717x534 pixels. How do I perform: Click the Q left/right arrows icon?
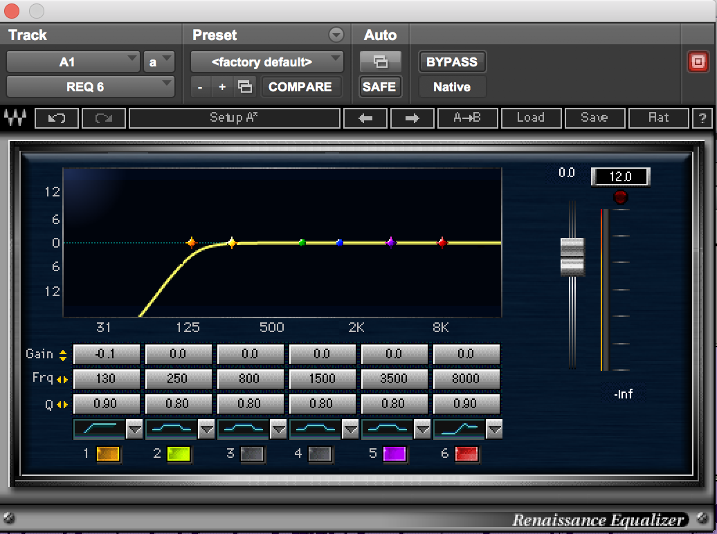(62, 405)
